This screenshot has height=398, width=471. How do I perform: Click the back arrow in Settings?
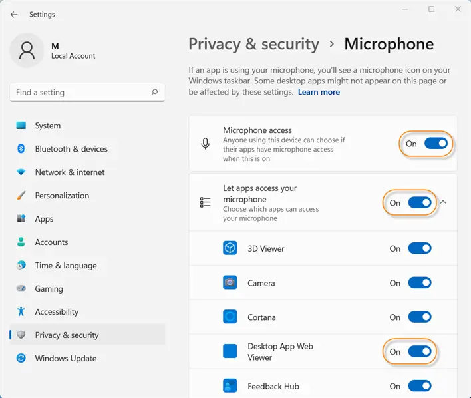(14, 15)
